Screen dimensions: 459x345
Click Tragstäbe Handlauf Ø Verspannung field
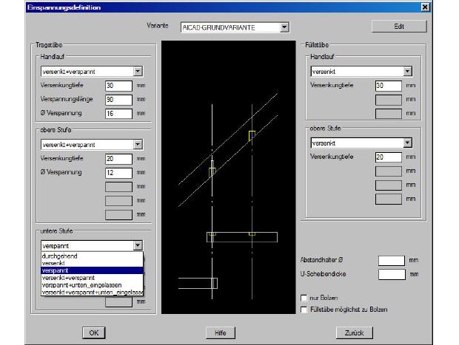(118, 112)
